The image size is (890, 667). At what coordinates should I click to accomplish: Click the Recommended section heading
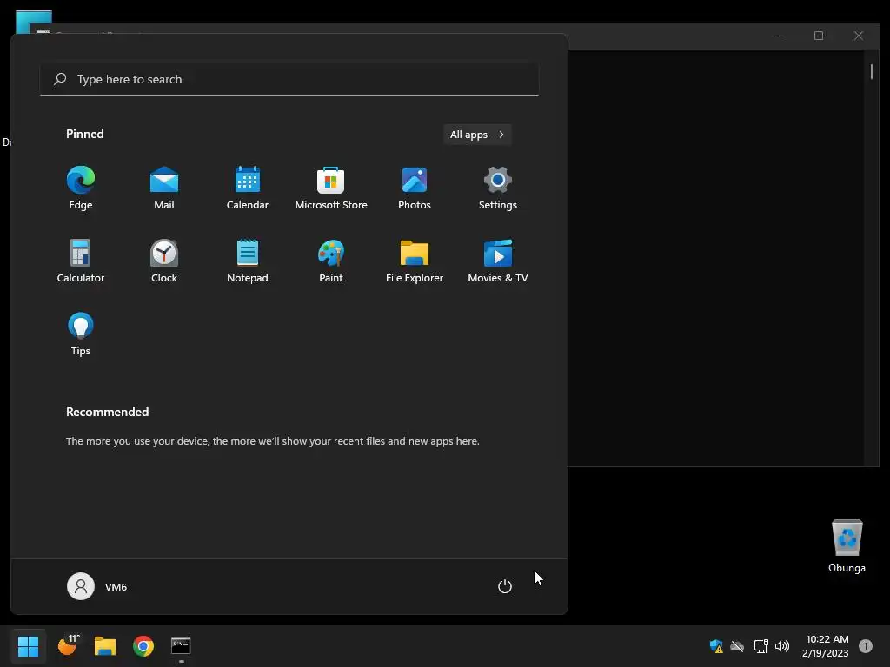tap(107, 412)
